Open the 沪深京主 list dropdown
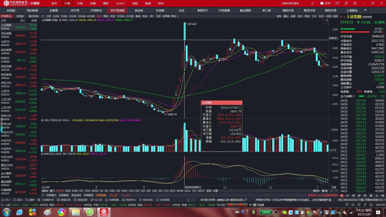The height and width of the screenshot is (217, 386). pos(7,16)
